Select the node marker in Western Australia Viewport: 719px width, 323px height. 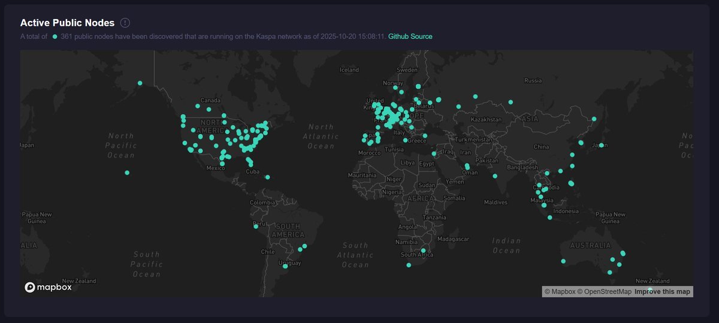(563, 261)
